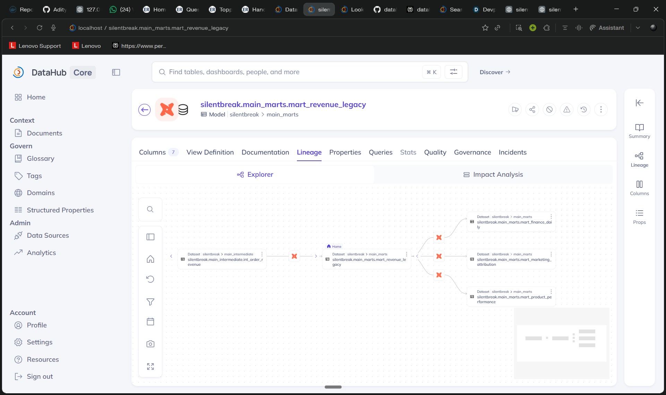Open the Lenovo Support bookmark
666x395 pixels.
tap(35, 46)
